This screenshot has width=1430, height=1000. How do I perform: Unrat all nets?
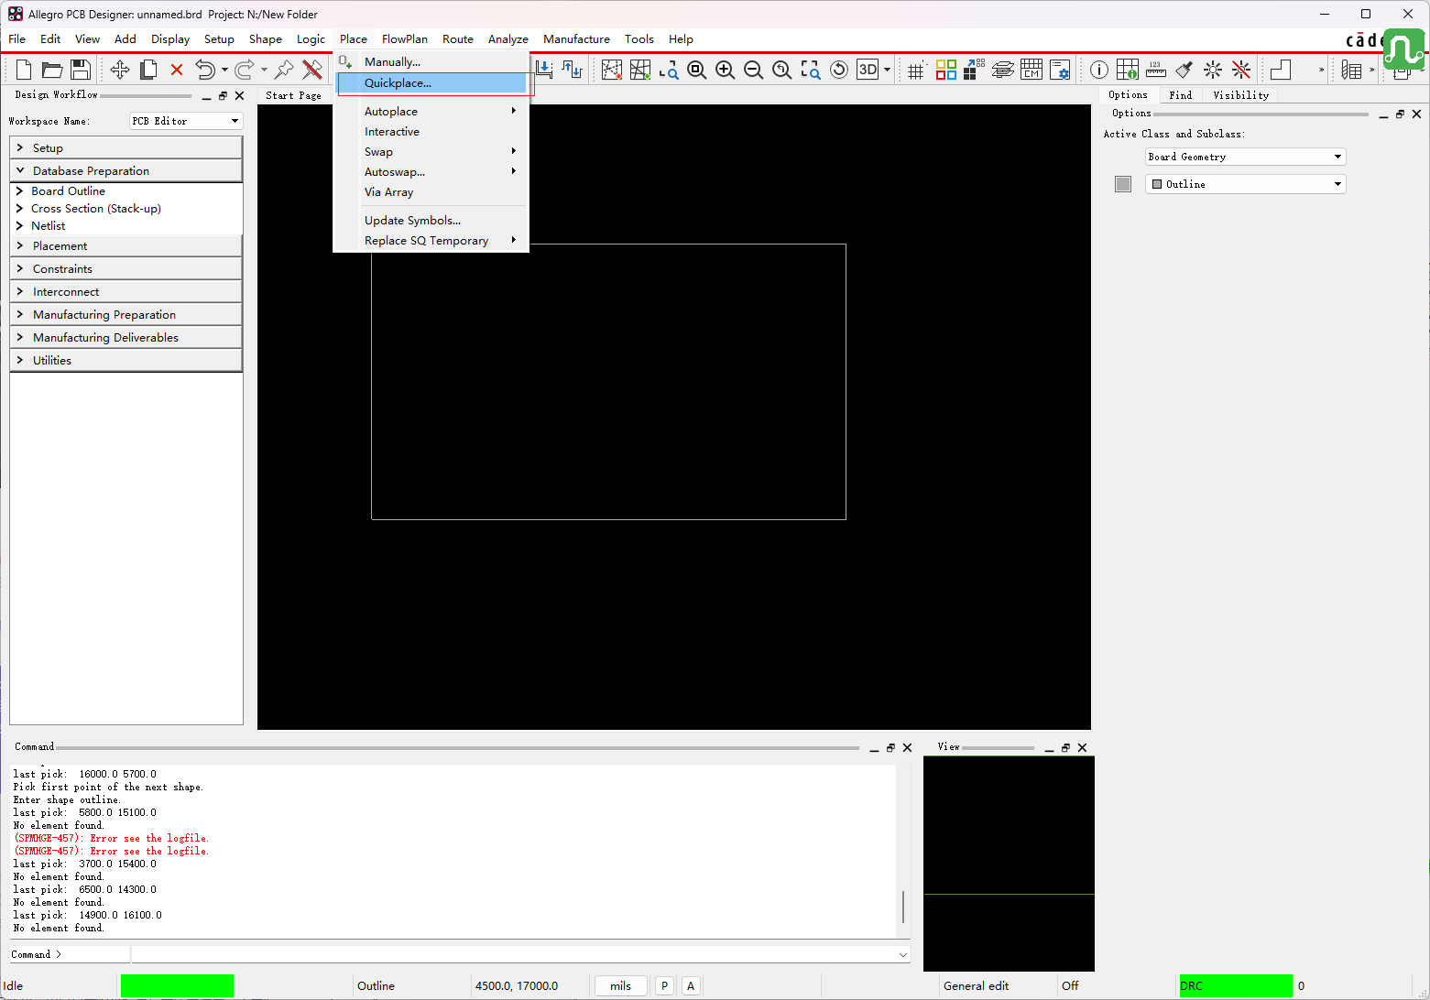pos(612,70)
